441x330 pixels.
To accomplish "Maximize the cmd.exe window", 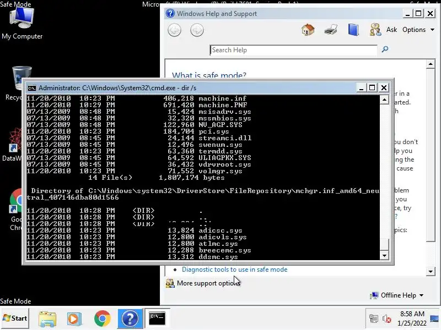I will (x=372, y=88).
